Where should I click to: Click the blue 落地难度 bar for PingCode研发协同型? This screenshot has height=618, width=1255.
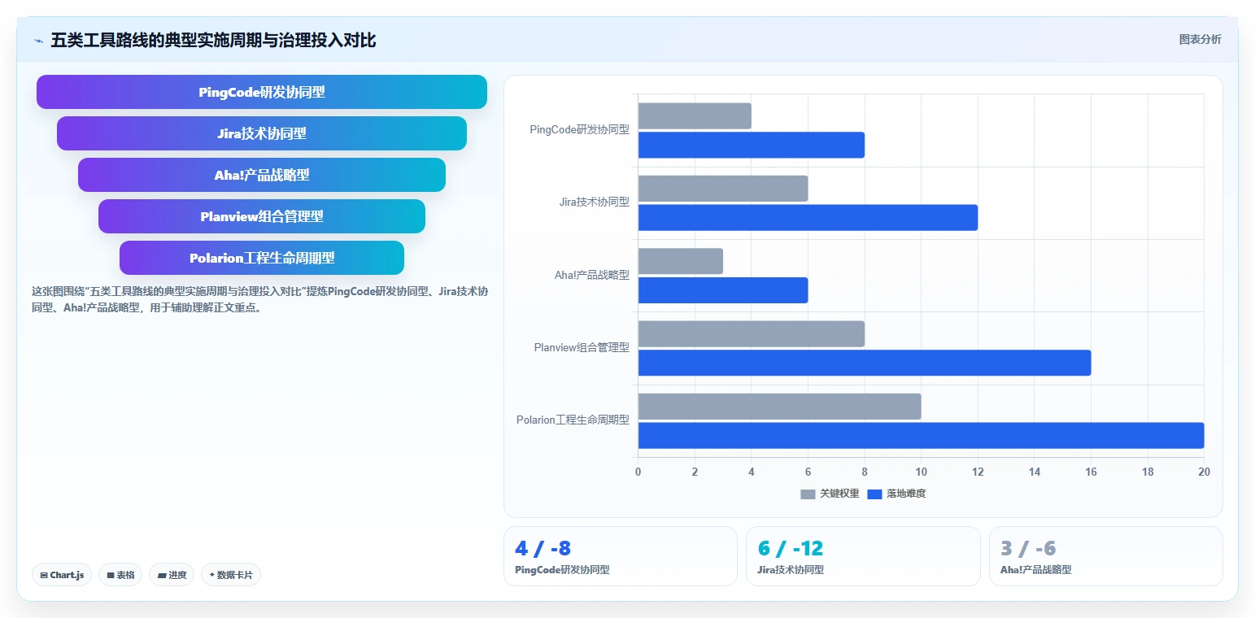(x=752, y=145)
